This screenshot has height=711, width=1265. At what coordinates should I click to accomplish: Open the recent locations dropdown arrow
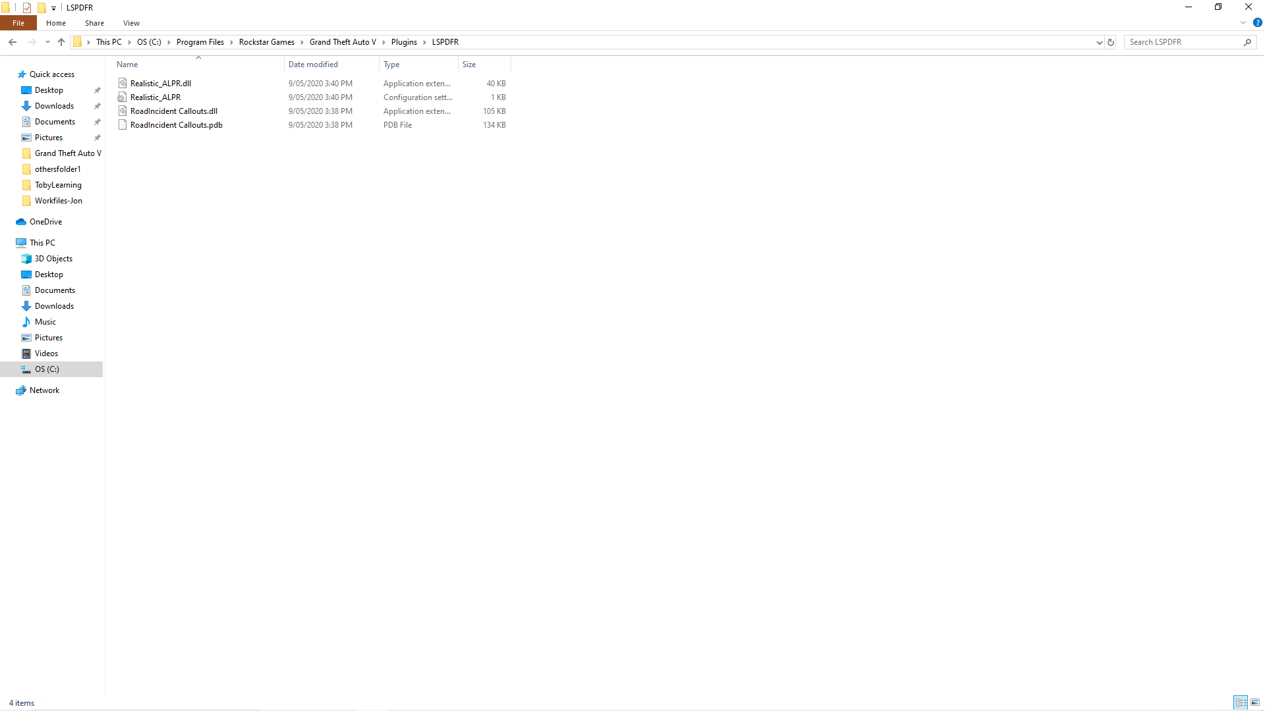[x=47, y=42]
